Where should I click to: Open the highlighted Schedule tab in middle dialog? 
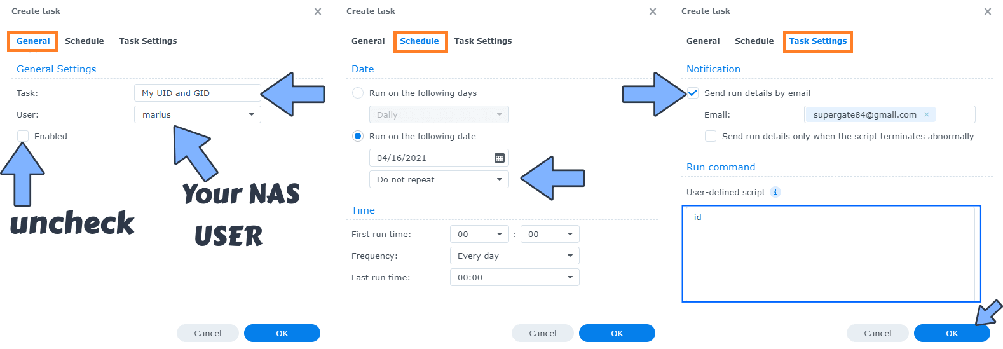click(420, 41)
